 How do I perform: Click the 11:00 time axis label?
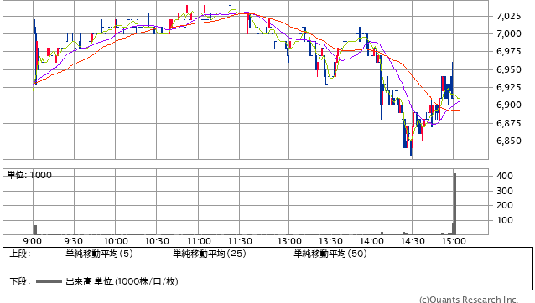pyautogui.click(x=199, y=241)
